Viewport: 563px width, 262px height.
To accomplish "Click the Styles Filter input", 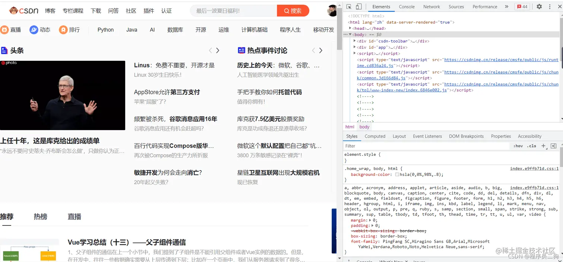I will pyautogui.click(x=426, y=146).
